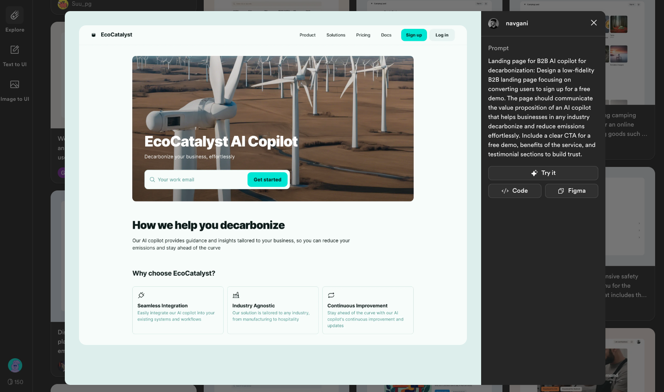Click the Try it button
664x392 pixels.
point(543,173)
